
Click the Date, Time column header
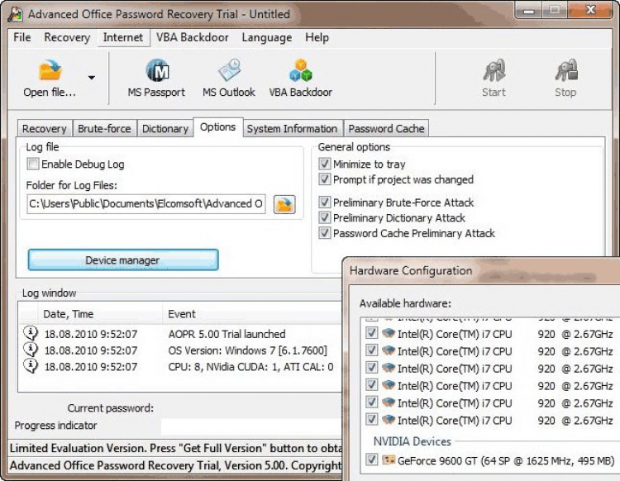100,314
